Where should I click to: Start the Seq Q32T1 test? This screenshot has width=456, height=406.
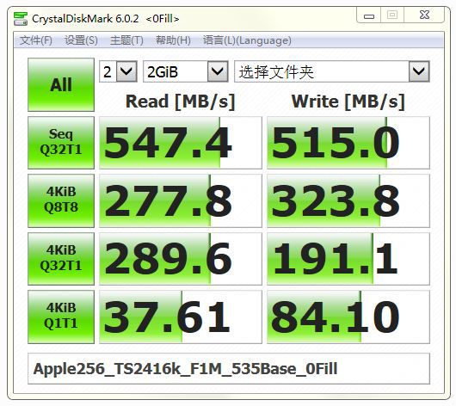[61, 143]
